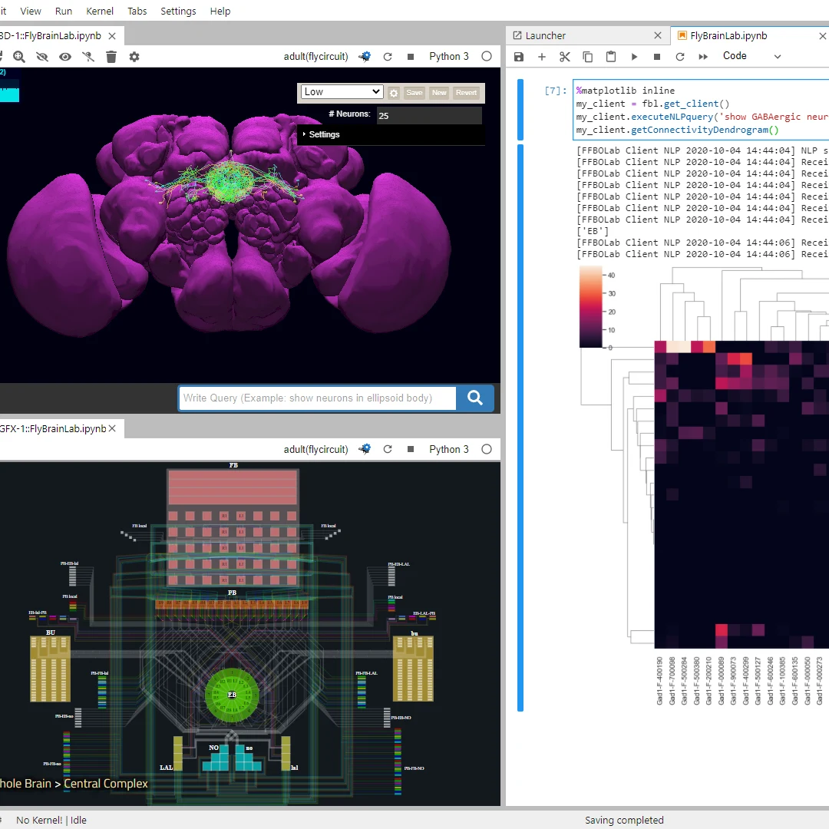The width and height of the screenshot is (829, 829).
Task: Interrupt kernel via stop icon in GFX panel
Action: click(411, 449)
